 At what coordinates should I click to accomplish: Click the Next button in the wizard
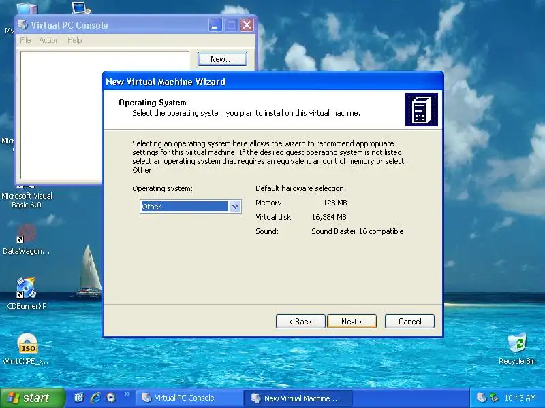(352, 321)
